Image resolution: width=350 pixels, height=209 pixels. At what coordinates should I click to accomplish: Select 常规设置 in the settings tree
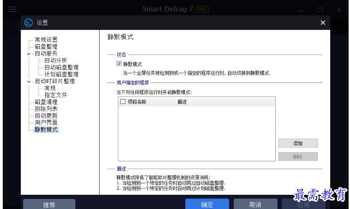46,40
